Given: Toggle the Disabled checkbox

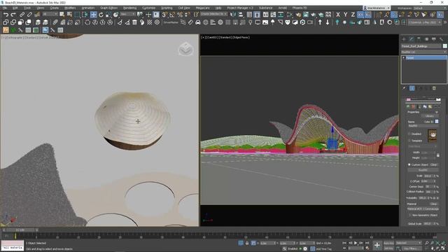Looking at the screenshot, I should (x=409, y=134).
